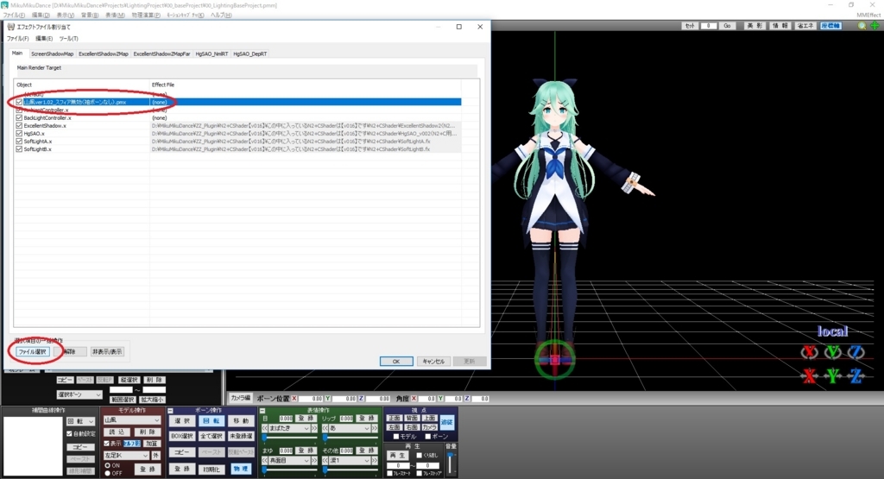Toggle checkbox for HgSAO.x

[x=19, y=134]
